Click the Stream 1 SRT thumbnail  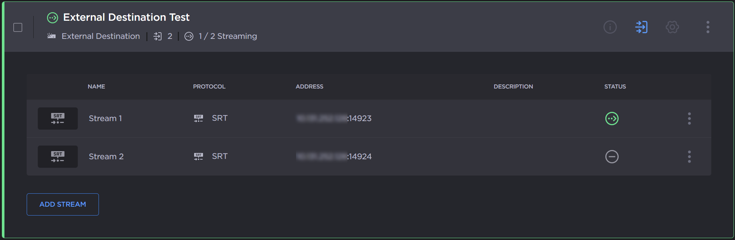[x=58, y=119]
